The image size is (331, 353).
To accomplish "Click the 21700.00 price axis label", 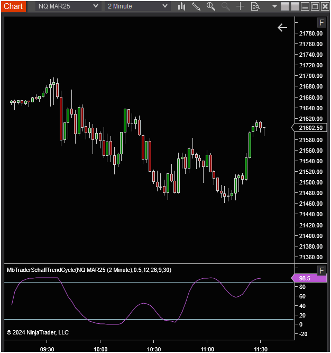I will (x=311, y=76).
